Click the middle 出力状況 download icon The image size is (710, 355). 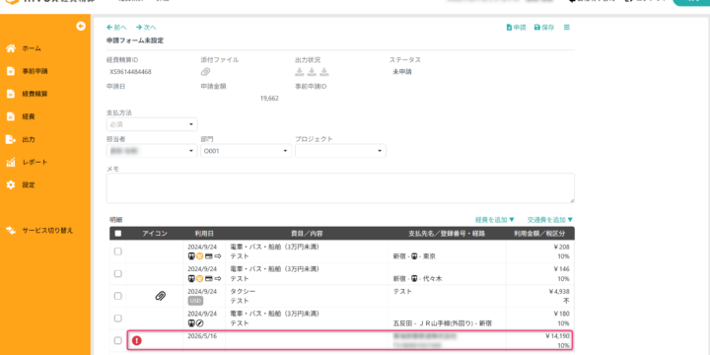(x=312, y=72)
